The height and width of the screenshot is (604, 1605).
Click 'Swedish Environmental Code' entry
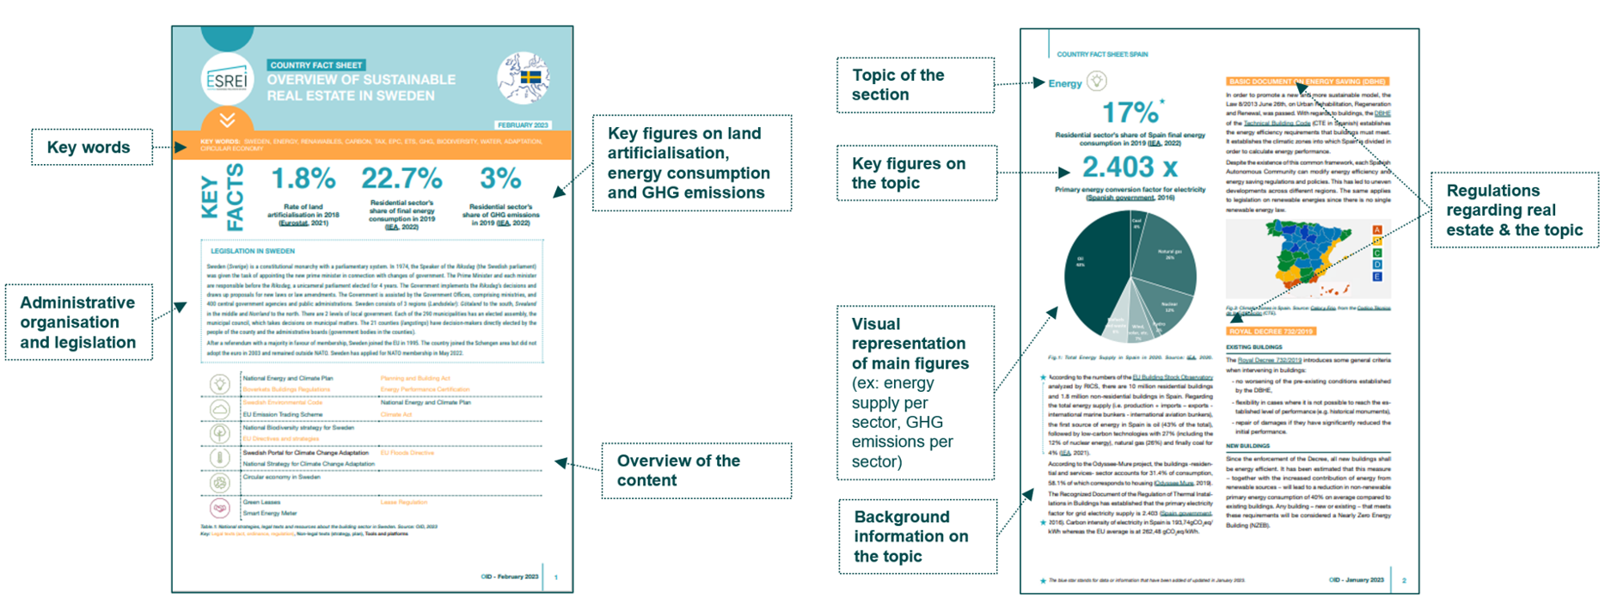pos(283,402)
